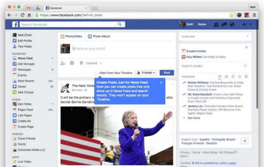Click the browser reload icon
Screen dimensions: 264x167
22,15
